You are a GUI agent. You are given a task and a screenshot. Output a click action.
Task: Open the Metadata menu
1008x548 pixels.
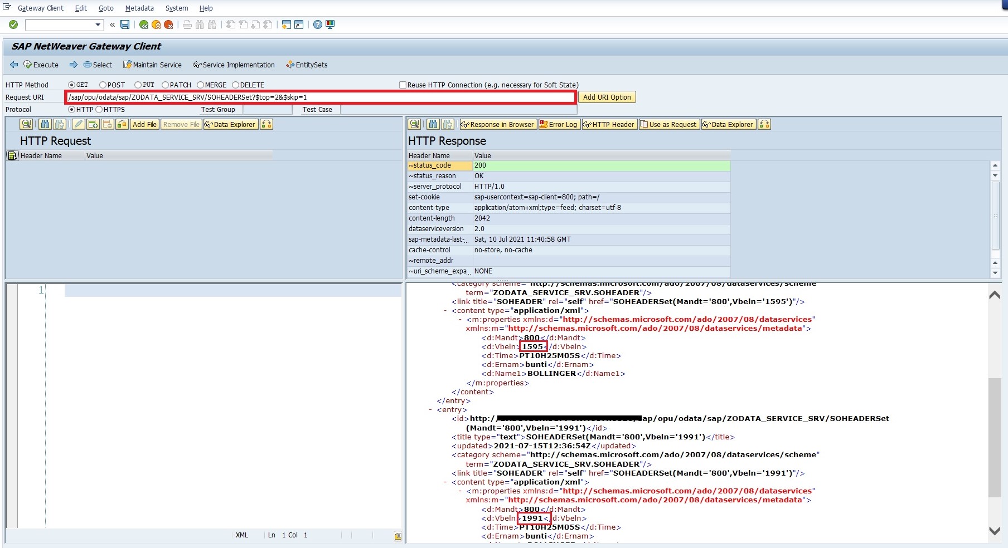click(139, 8)
